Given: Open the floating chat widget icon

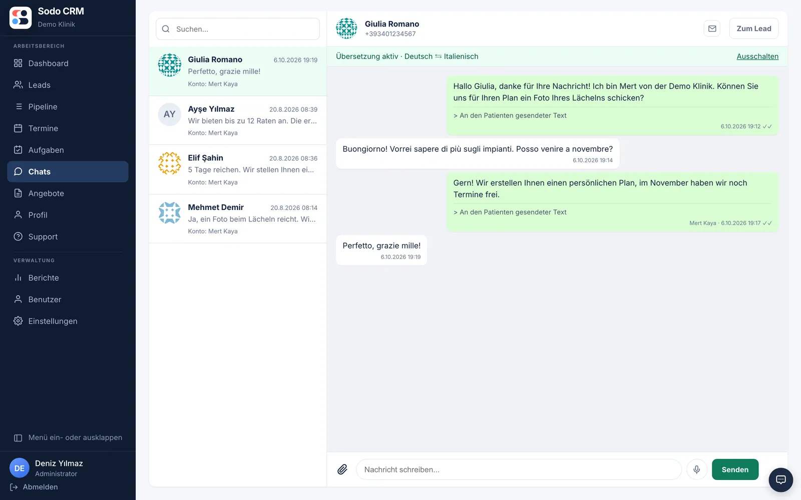Looking at the screenshot, I should coord(780,480).
